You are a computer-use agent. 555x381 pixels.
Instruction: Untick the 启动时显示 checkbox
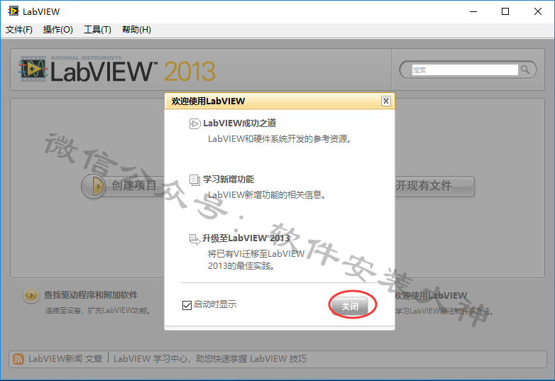point(187,305)
